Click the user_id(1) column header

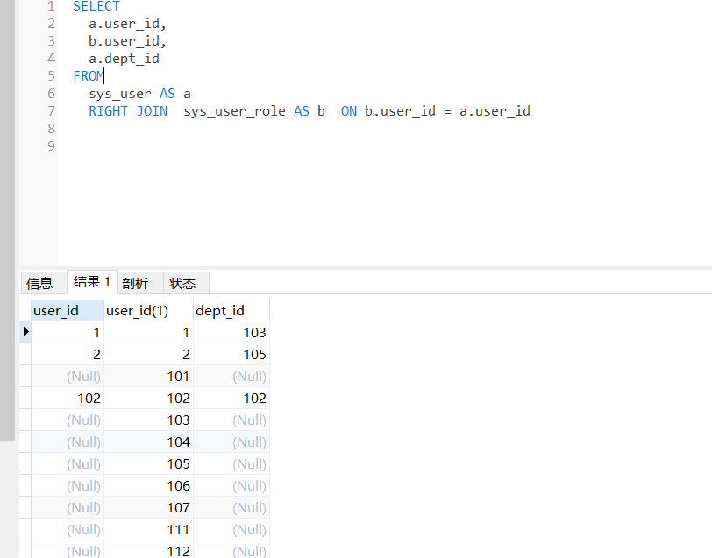tap(137, 310)
